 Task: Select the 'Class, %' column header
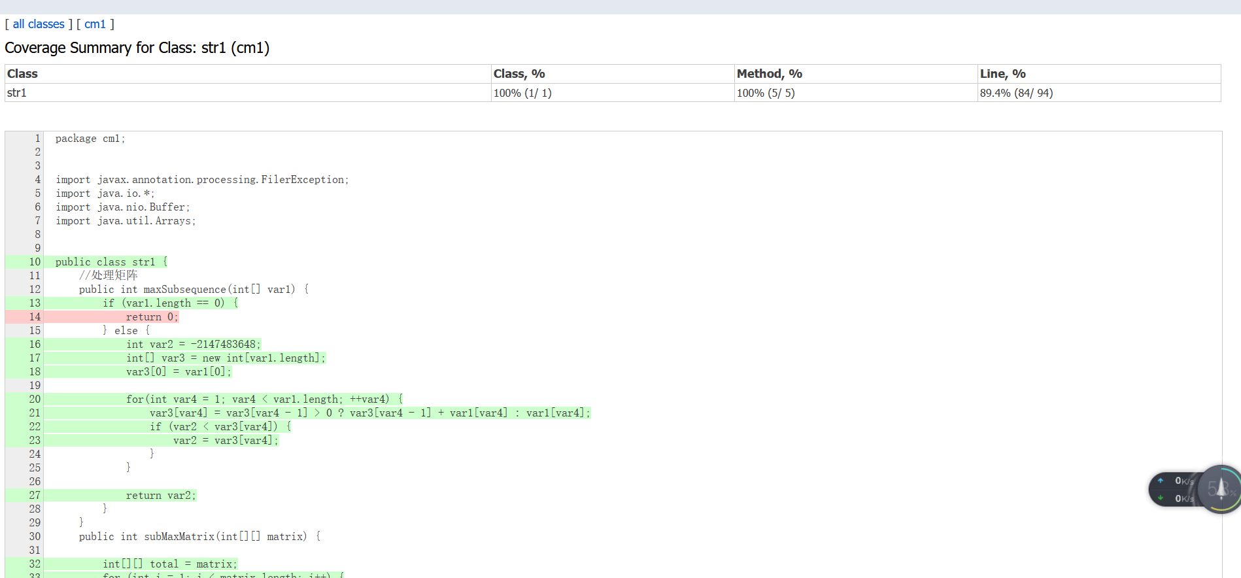point(613,74)
